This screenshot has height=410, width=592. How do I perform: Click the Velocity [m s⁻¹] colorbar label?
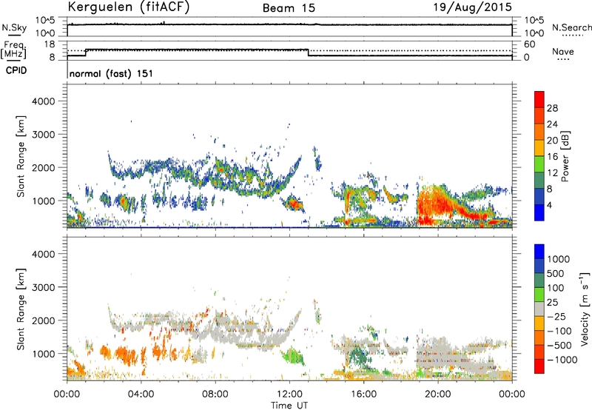click(x=585, y=309)
